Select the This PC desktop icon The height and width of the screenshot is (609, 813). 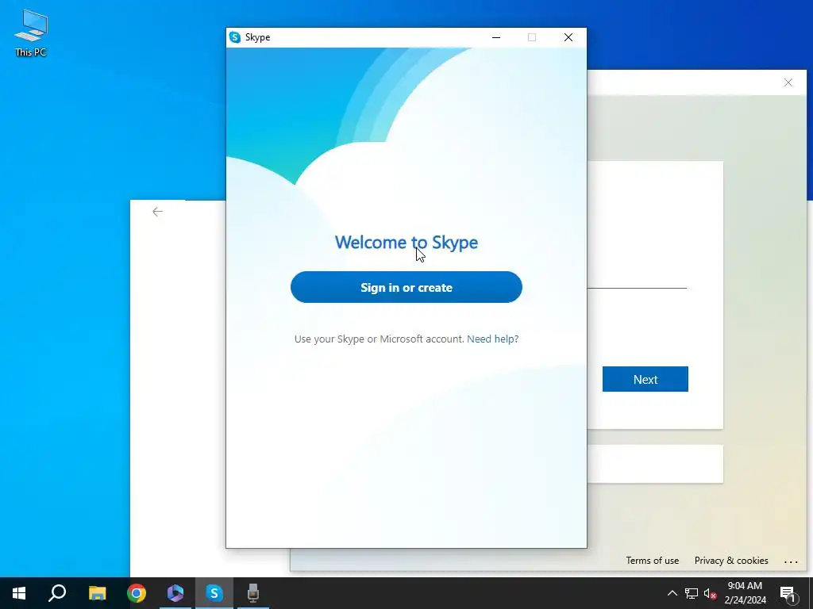[x=31, y=33]
